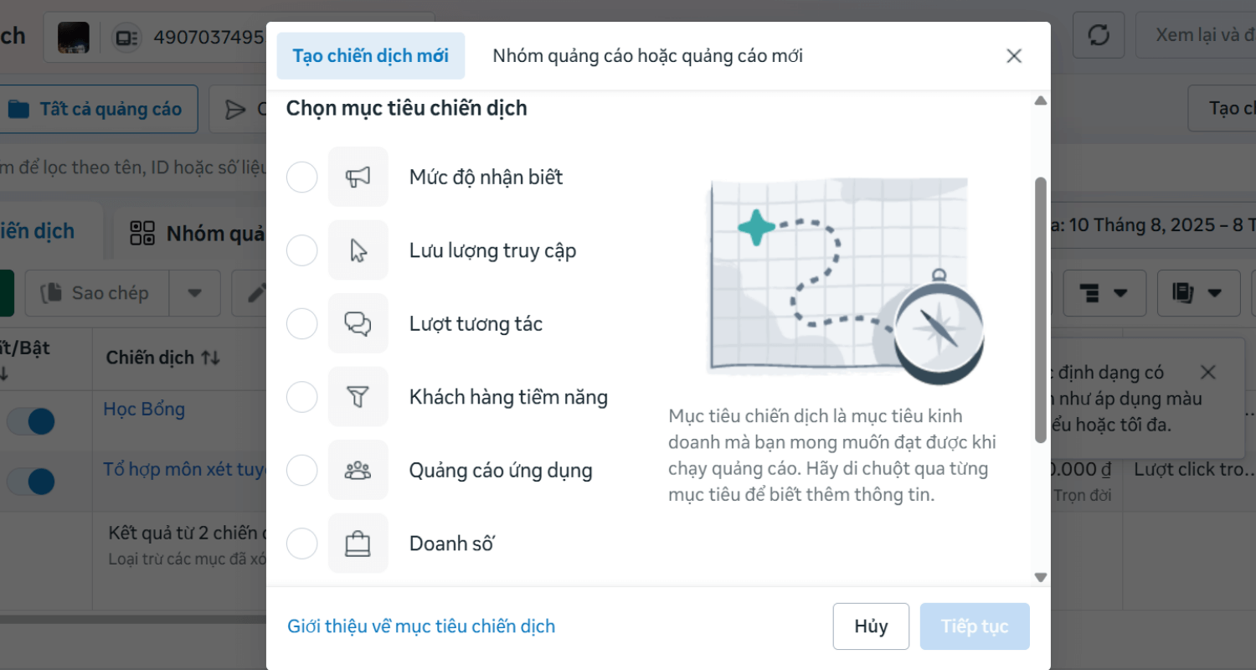Viewport: 1256px width, 670px height.
Task: Switch to Tạo chiến dịch mới tab
Action: click(x=370, y=56)
